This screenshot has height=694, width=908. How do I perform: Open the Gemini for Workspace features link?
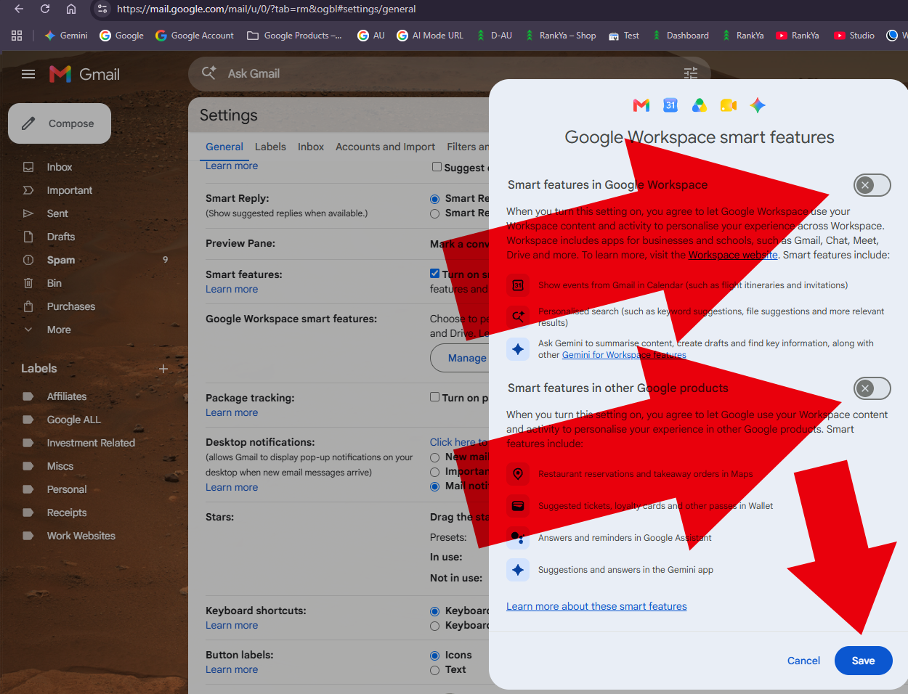[624, 355]
